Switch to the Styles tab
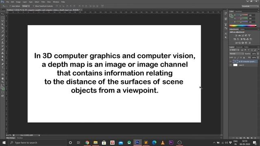260x146 pixels. 243,29
